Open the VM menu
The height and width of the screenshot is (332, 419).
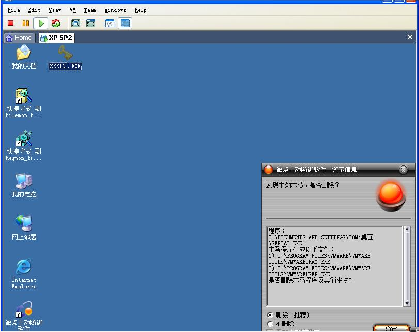pyautogui.click(x=73, y=10)
